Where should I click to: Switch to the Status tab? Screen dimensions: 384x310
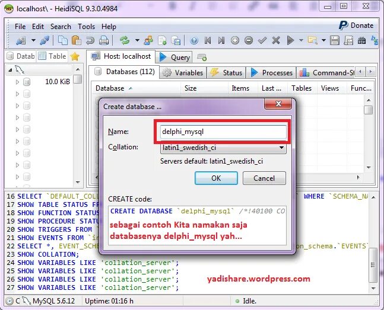coord(226,73)
